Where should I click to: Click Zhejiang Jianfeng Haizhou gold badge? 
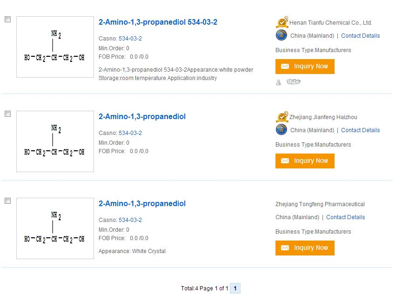coord(282,117)
